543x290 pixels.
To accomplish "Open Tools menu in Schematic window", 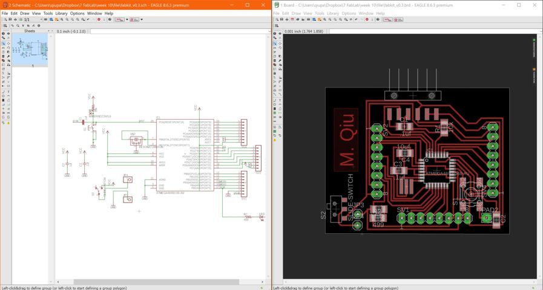I will [x=48, y=13].
